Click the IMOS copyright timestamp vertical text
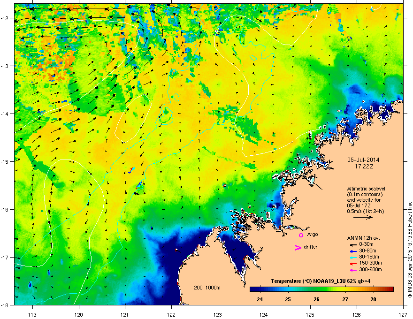 click(410, 250)
